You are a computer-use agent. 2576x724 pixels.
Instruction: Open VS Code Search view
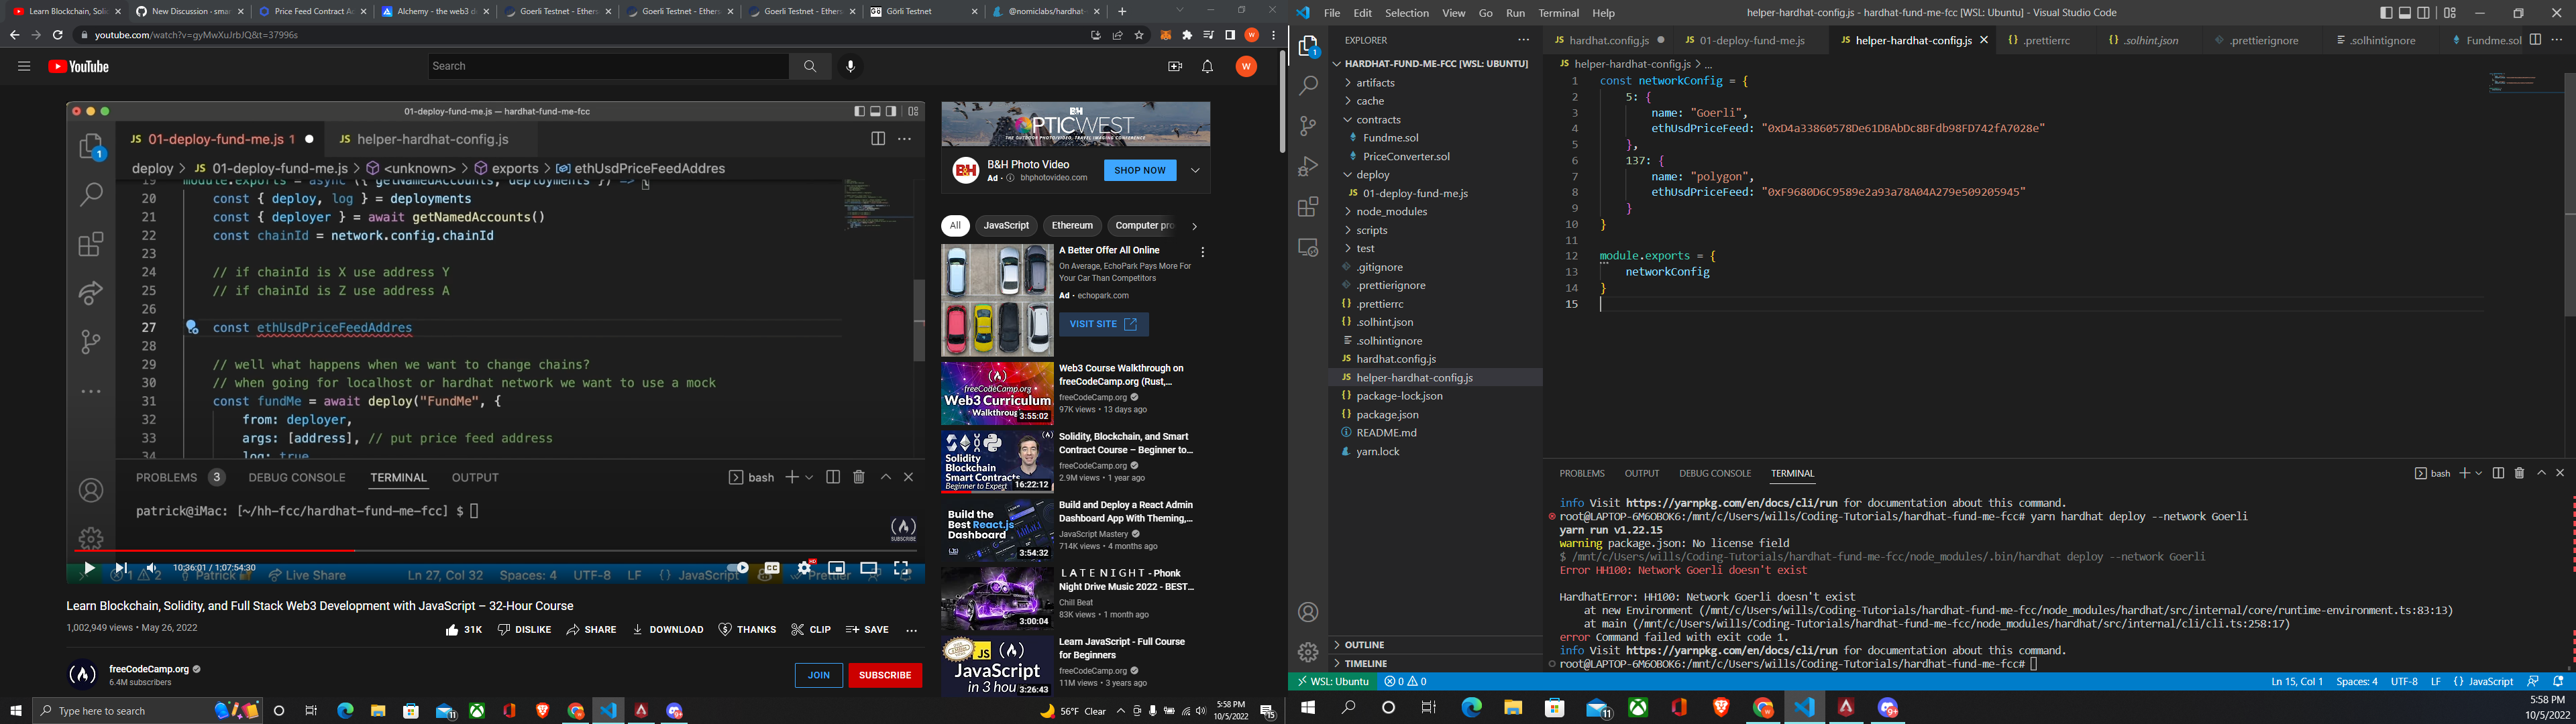tap(1308, 86)
